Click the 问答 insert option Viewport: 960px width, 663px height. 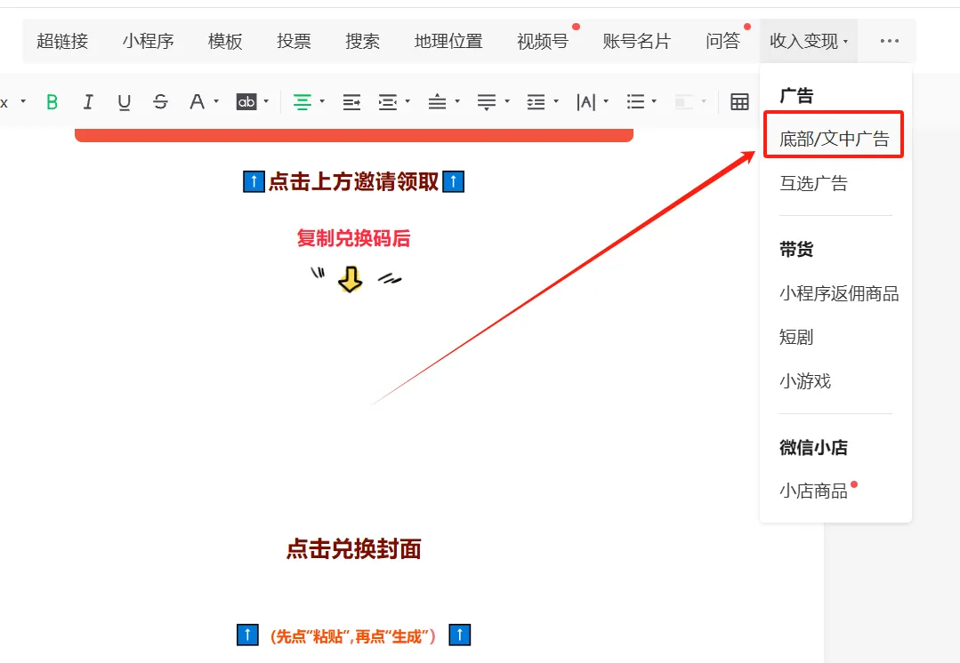723,41
